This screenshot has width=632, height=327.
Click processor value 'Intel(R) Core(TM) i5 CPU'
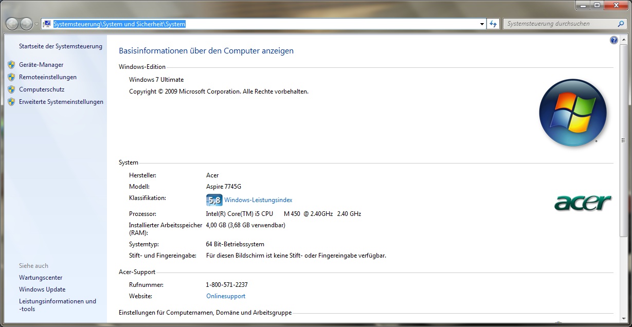240,214
